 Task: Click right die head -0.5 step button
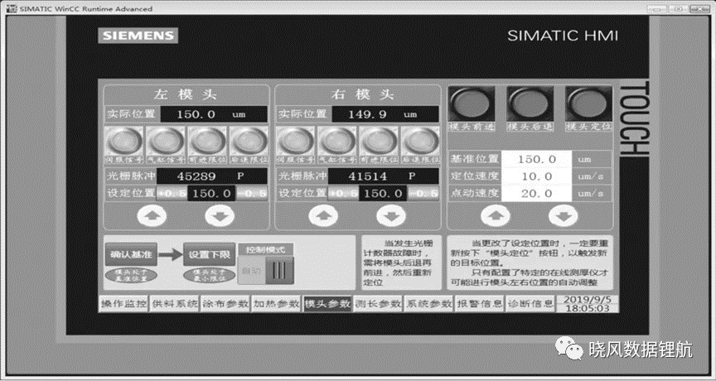(423, 194)
